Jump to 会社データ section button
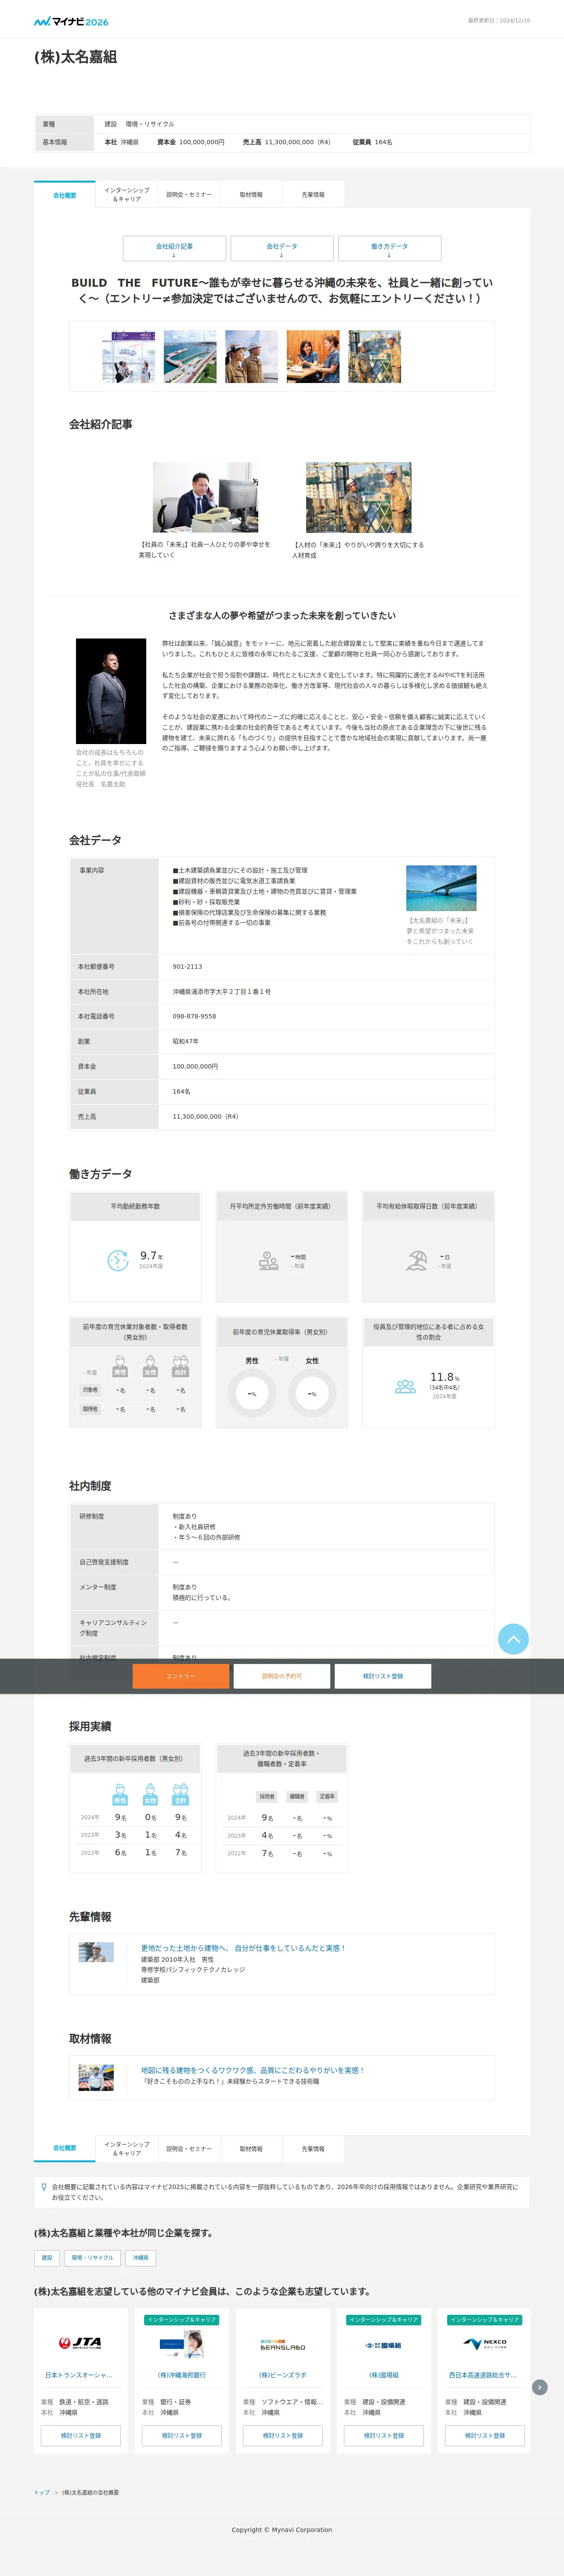 coord(282,249)
